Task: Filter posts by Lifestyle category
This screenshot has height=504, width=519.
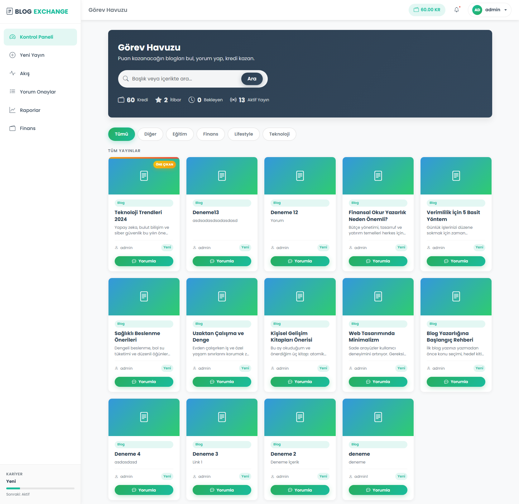Action: point(243,134)
